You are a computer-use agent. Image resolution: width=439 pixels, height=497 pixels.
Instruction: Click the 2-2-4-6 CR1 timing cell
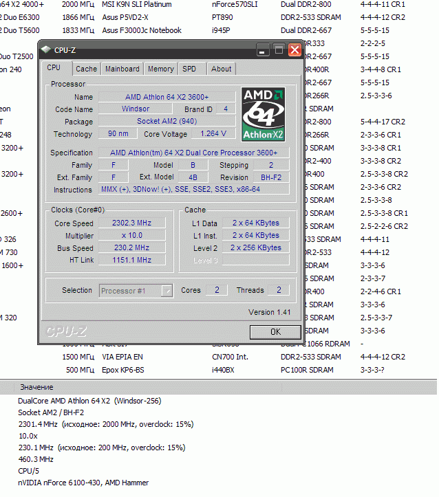point(381,291)
